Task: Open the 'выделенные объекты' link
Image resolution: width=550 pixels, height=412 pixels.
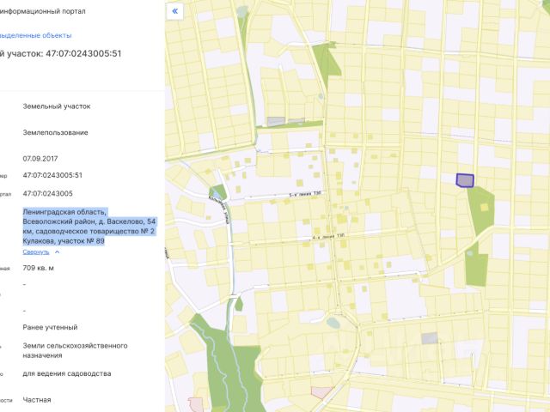Action: [x=35, y=35]
